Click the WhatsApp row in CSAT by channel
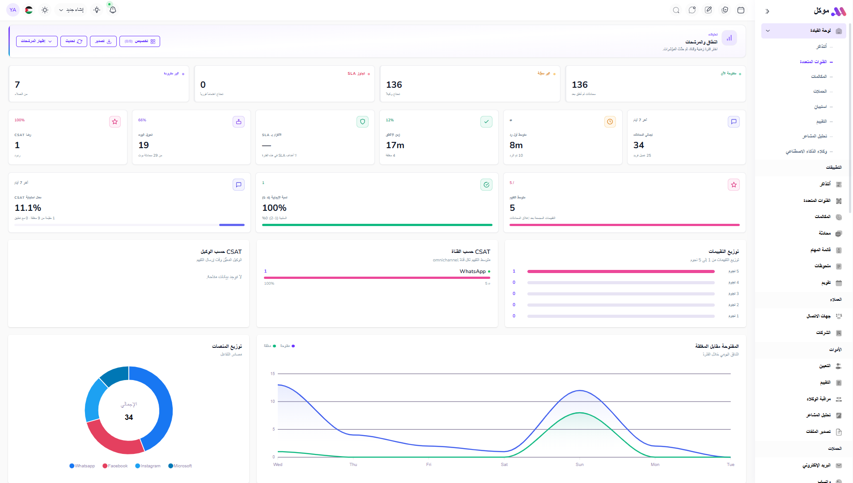The height and width of the screenshot is (483, 853). coord(377,277)
